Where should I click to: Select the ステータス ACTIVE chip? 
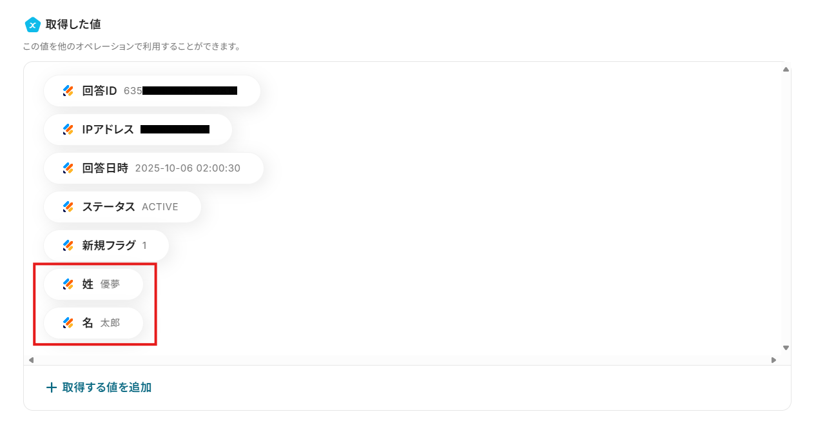(122, 207)
